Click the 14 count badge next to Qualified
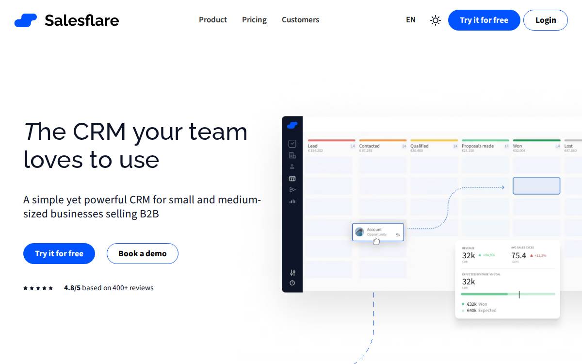 point(455,146)
